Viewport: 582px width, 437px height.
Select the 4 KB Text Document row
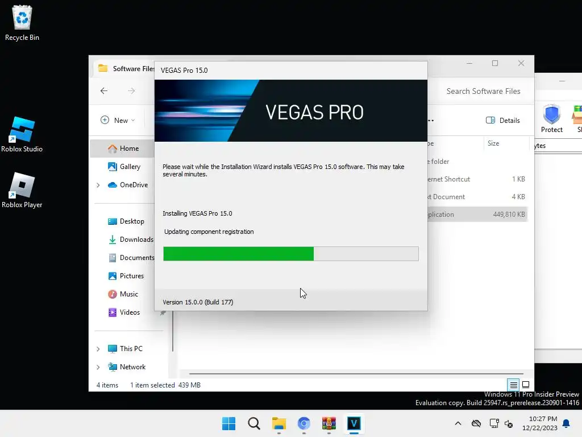477,196
